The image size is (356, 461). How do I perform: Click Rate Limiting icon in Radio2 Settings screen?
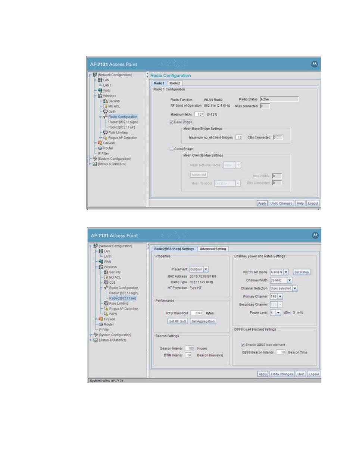click(106, 303)
